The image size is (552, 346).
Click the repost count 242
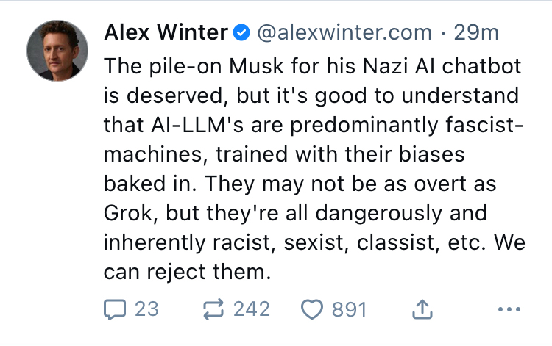coord(252,309)
